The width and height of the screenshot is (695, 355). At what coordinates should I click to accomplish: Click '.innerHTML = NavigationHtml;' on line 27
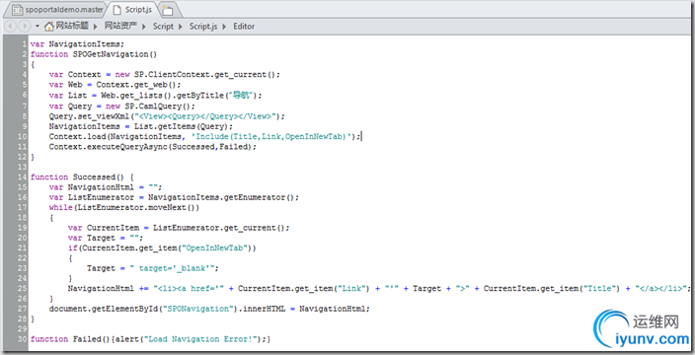tap(304, 309)
